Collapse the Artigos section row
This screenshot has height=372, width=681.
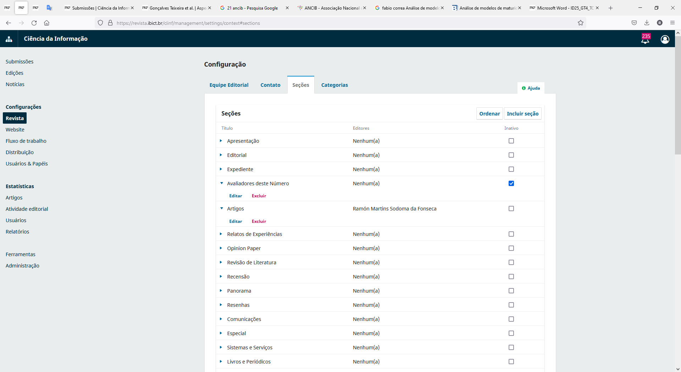(x=222, y=209)
